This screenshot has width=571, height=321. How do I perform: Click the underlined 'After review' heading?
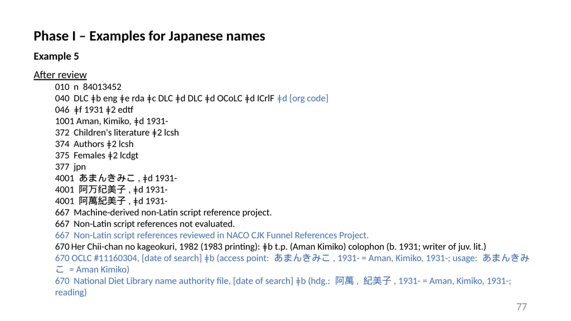(x=60, y=75)
